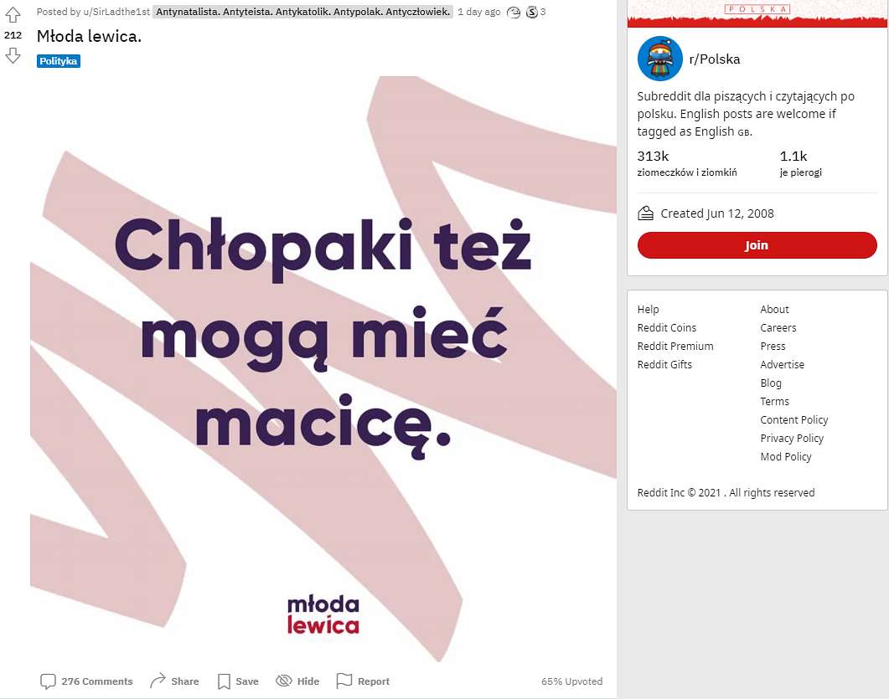Image resolution: width=889 pixels, height=699 pixels.
Task: Upvote the Młoda lewica post
Action: point(13,14)
